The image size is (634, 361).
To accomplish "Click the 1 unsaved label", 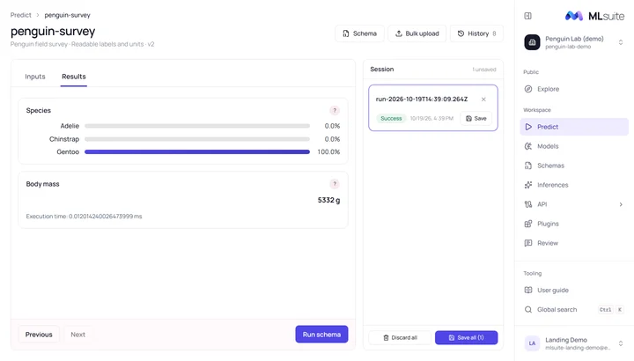I will [x=484, y=70].
